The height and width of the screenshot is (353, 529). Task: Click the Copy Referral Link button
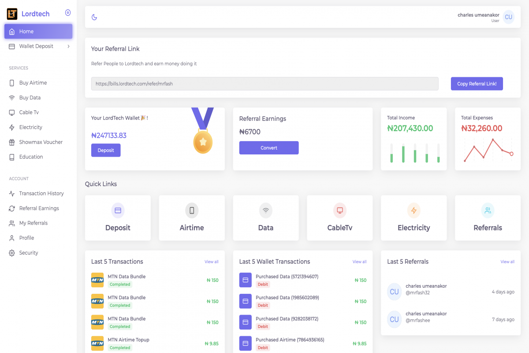[x=477, y=83]
